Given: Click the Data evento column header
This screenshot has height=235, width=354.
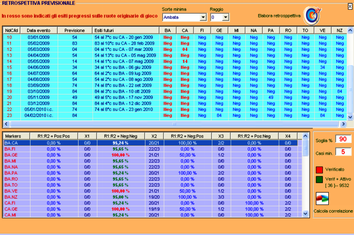Looking at the screenshot, I should (x=39, y=31).
